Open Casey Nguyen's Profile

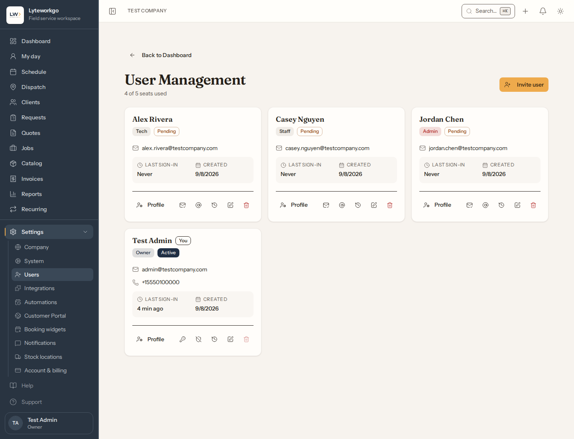pyautogui.click(x=294, y=205)
